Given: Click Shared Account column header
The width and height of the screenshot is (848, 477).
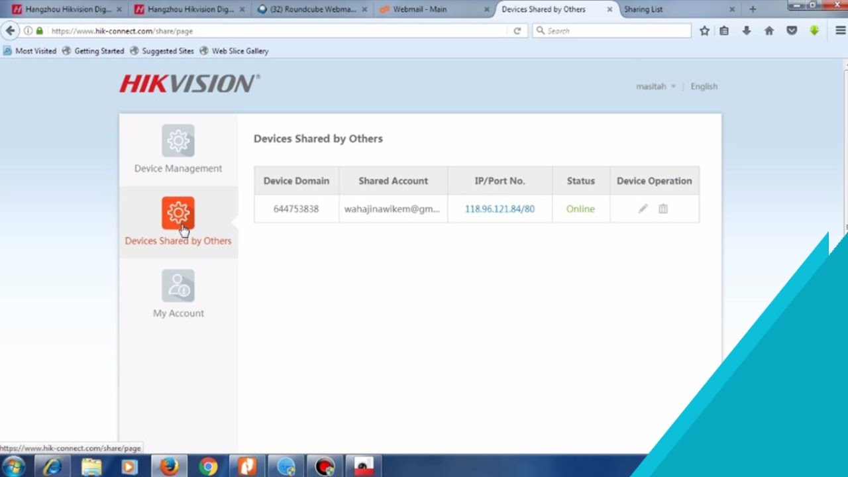Looking at the screenshot, I should coord(393,181).
